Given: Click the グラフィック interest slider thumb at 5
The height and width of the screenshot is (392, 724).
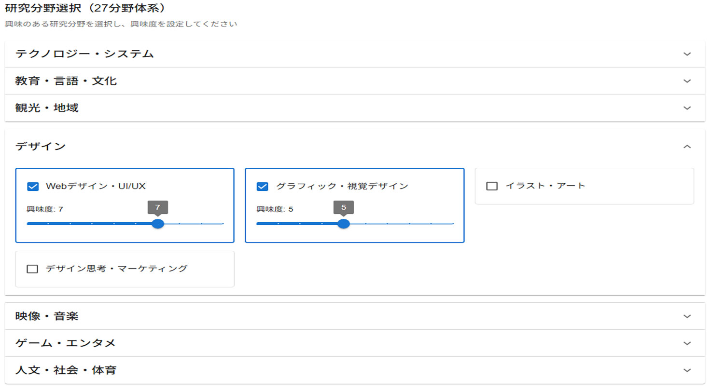Looking at the screenshot, I should click(x=344, y=224).
